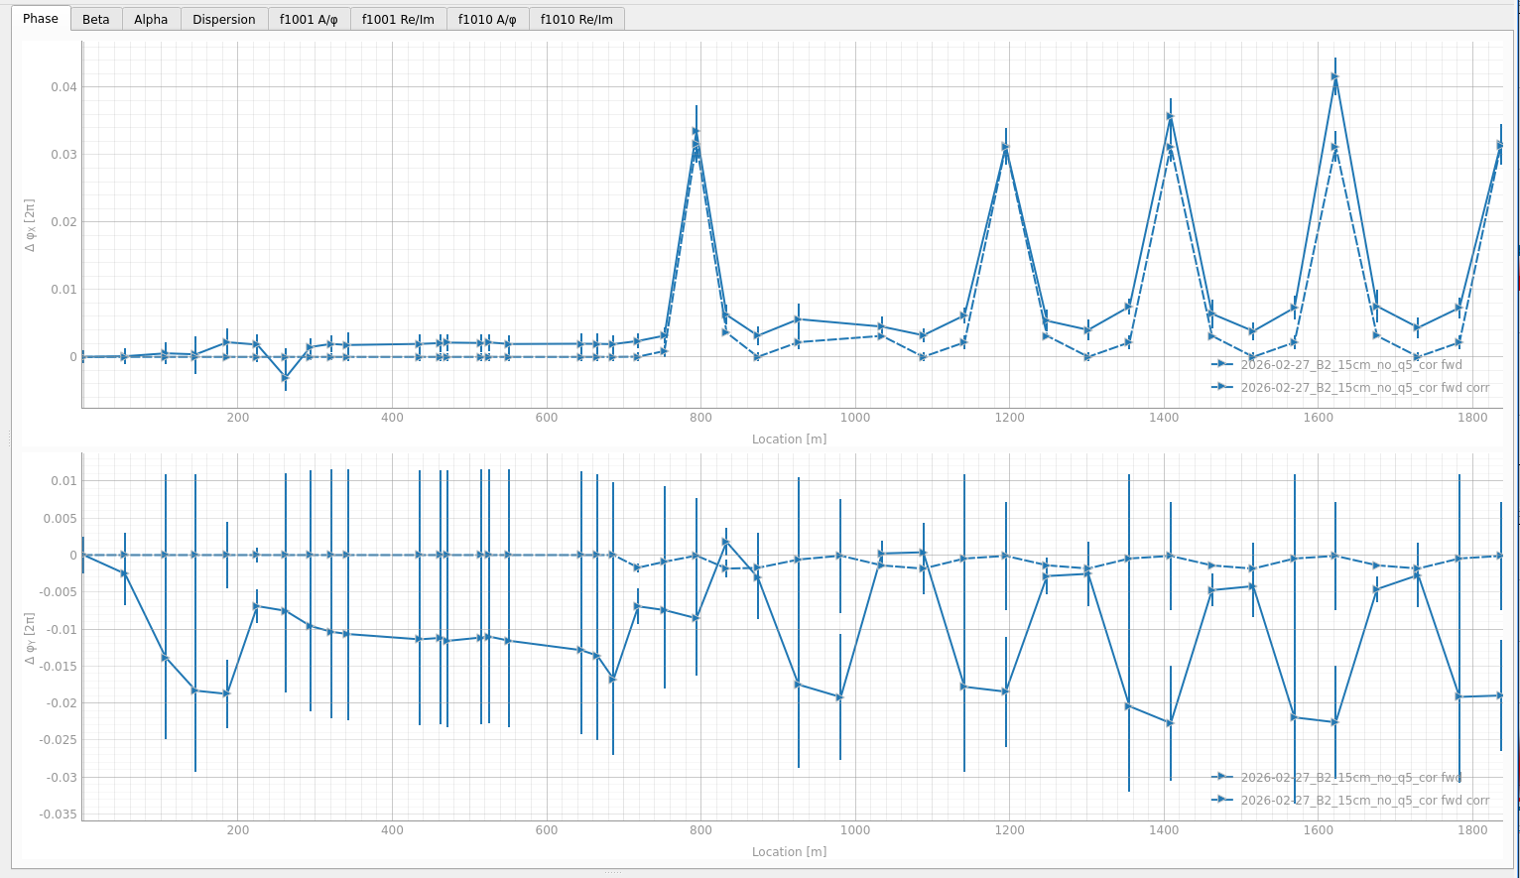The image size is (1520, 878).
Task: Click the bottom splitter handle dots
Action: (x=613, y=872)
